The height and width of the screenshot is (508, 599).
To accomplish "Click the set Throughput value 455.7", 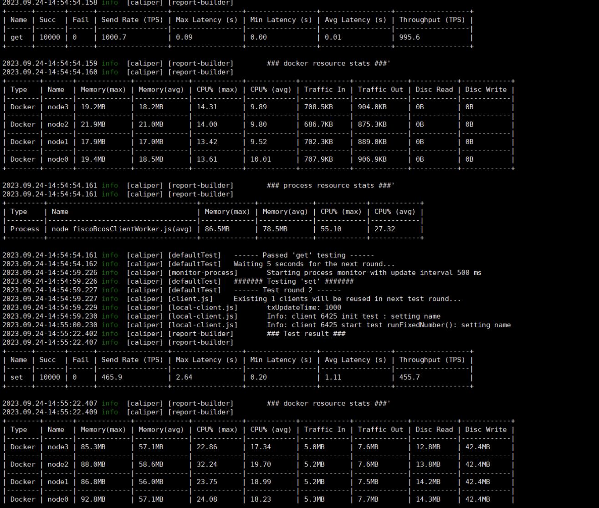I will click(x=410, y=377).
